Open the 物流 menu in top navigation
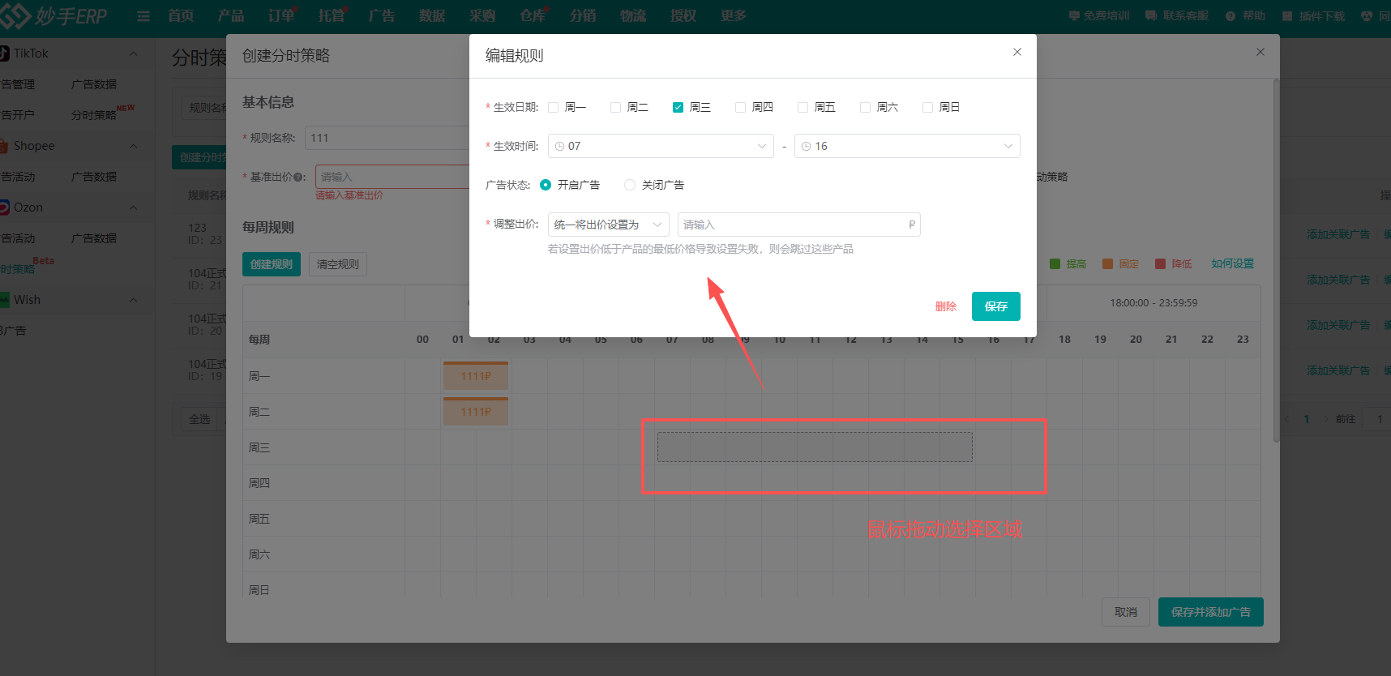Screen dimensions: 1391x676 [632, 16]
